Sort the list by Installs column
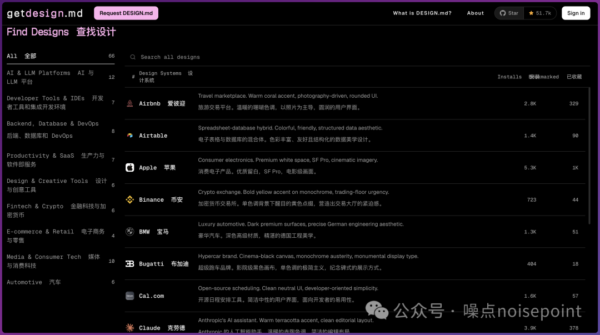This screenshot has width=600, height=335. 509,77
